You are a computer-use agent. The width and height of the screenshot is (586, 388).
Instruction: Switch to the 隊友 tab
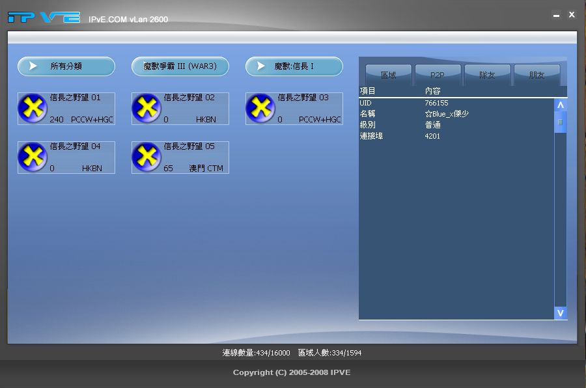(487, 75)
